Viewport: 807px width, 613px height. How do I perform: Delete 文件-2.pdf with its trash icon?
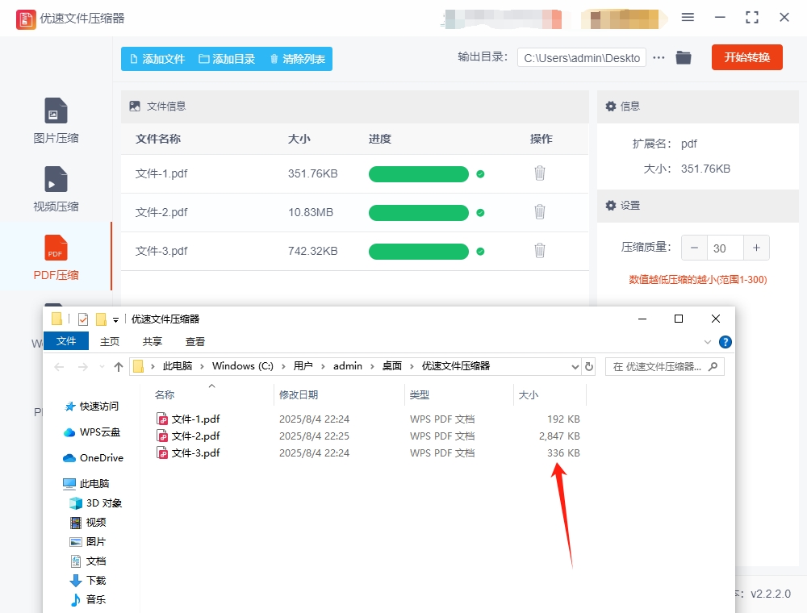[539, 212]
